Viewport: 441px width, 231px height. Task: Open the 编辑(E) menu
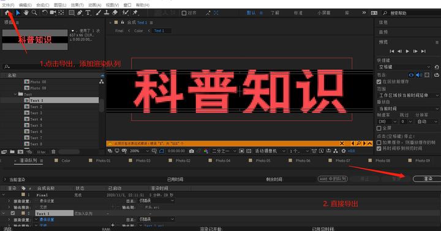point(25,5)
